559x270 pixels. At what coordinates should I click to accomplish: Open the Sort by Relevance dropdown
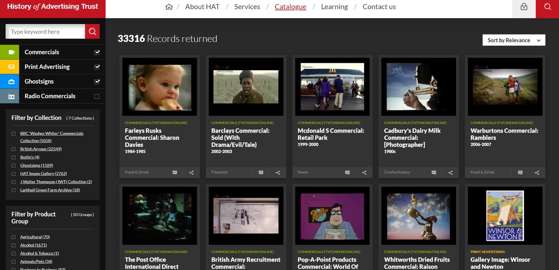514,40
